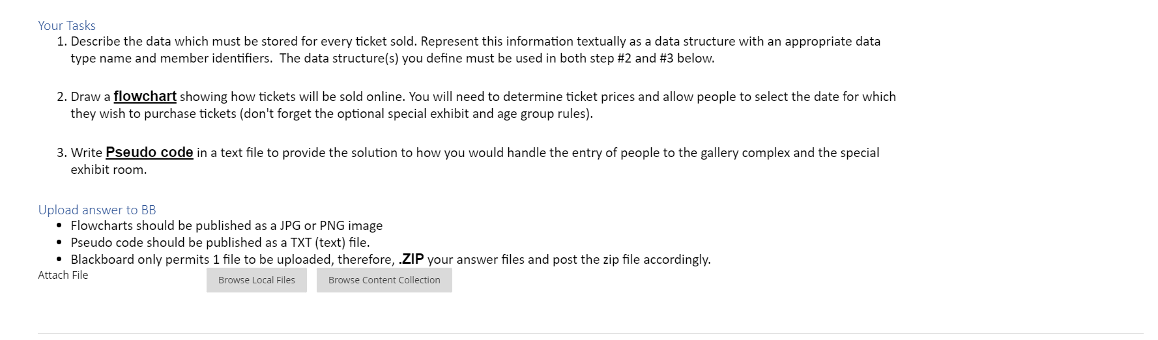Click the 'Flowcharts should be published' bullet text
This screenshot has width=1158, height=340.
(x=227, y=225)
